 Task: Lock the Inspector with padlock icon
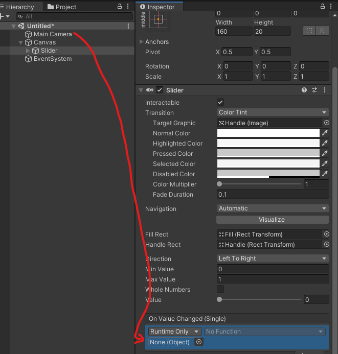(323, 6)
